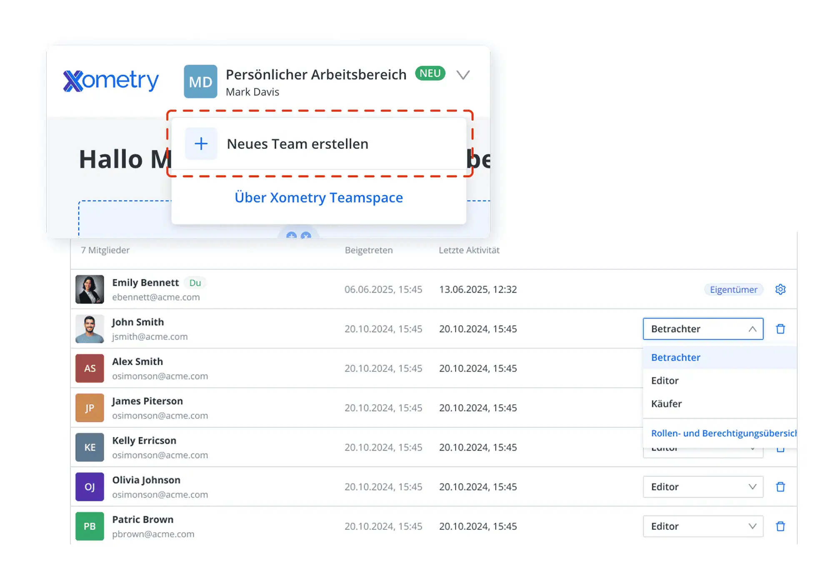The width and height of the screenshot is (828, 584).
Task: Click the 7 Mitglieder column header
Action: click(x=105, y=250)
